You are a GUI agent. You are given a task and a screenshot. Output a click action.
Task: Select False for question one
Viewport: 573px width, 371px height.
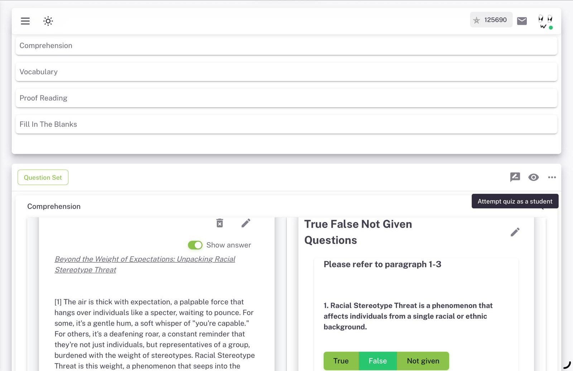[x=377, y=361]
